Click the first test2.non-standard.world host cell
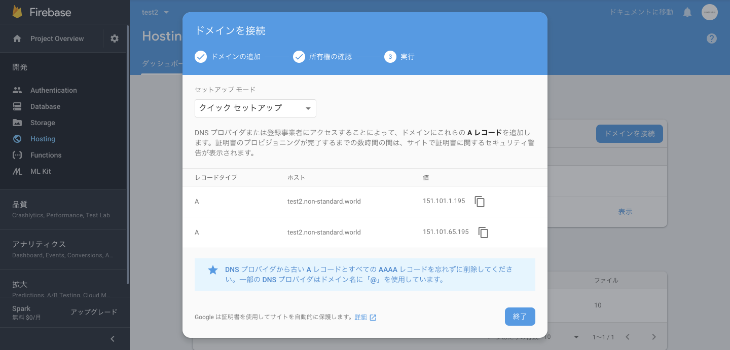Screen dimensions: 730x350 pyautogui.click(x=324, y=201)
